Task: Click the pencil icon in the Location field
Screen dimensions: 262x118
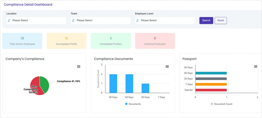Action: pos(9,20)
